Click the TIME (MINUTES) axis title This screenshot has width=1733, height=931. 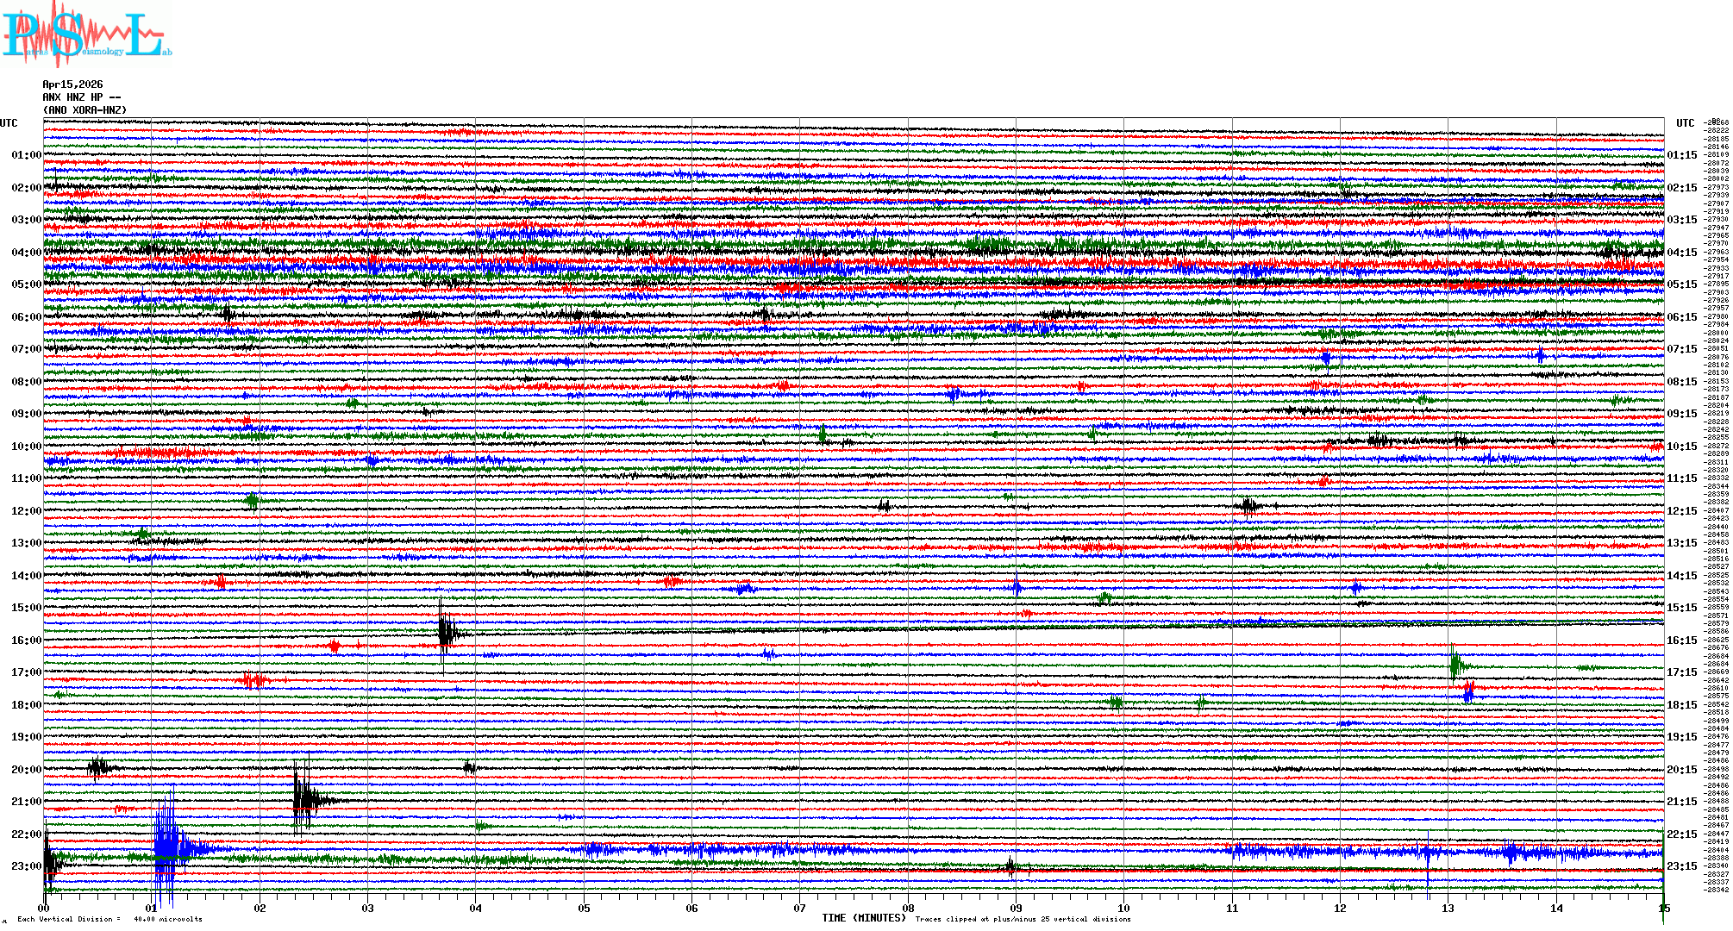coord(864,918)
